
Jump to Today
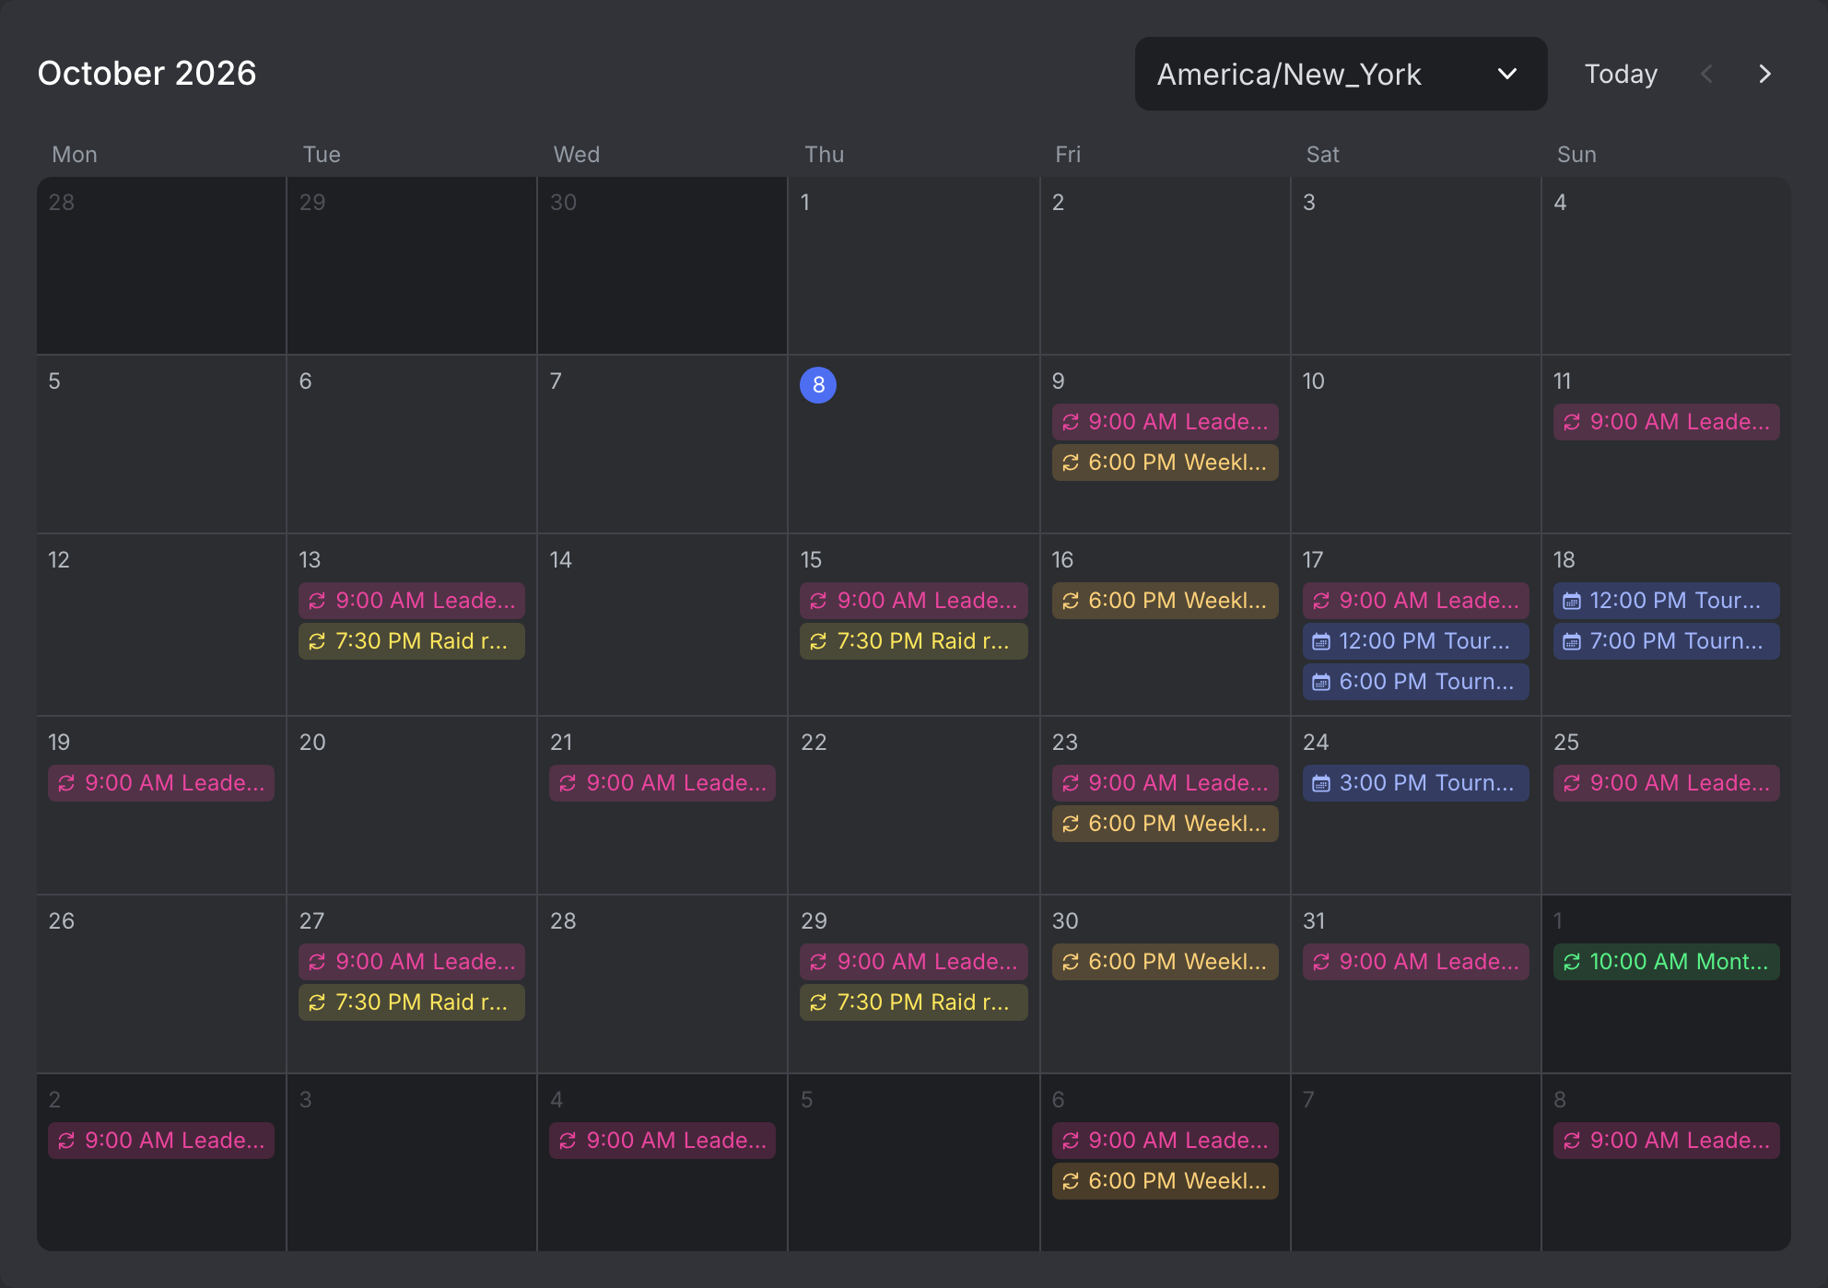[1621, 74]
